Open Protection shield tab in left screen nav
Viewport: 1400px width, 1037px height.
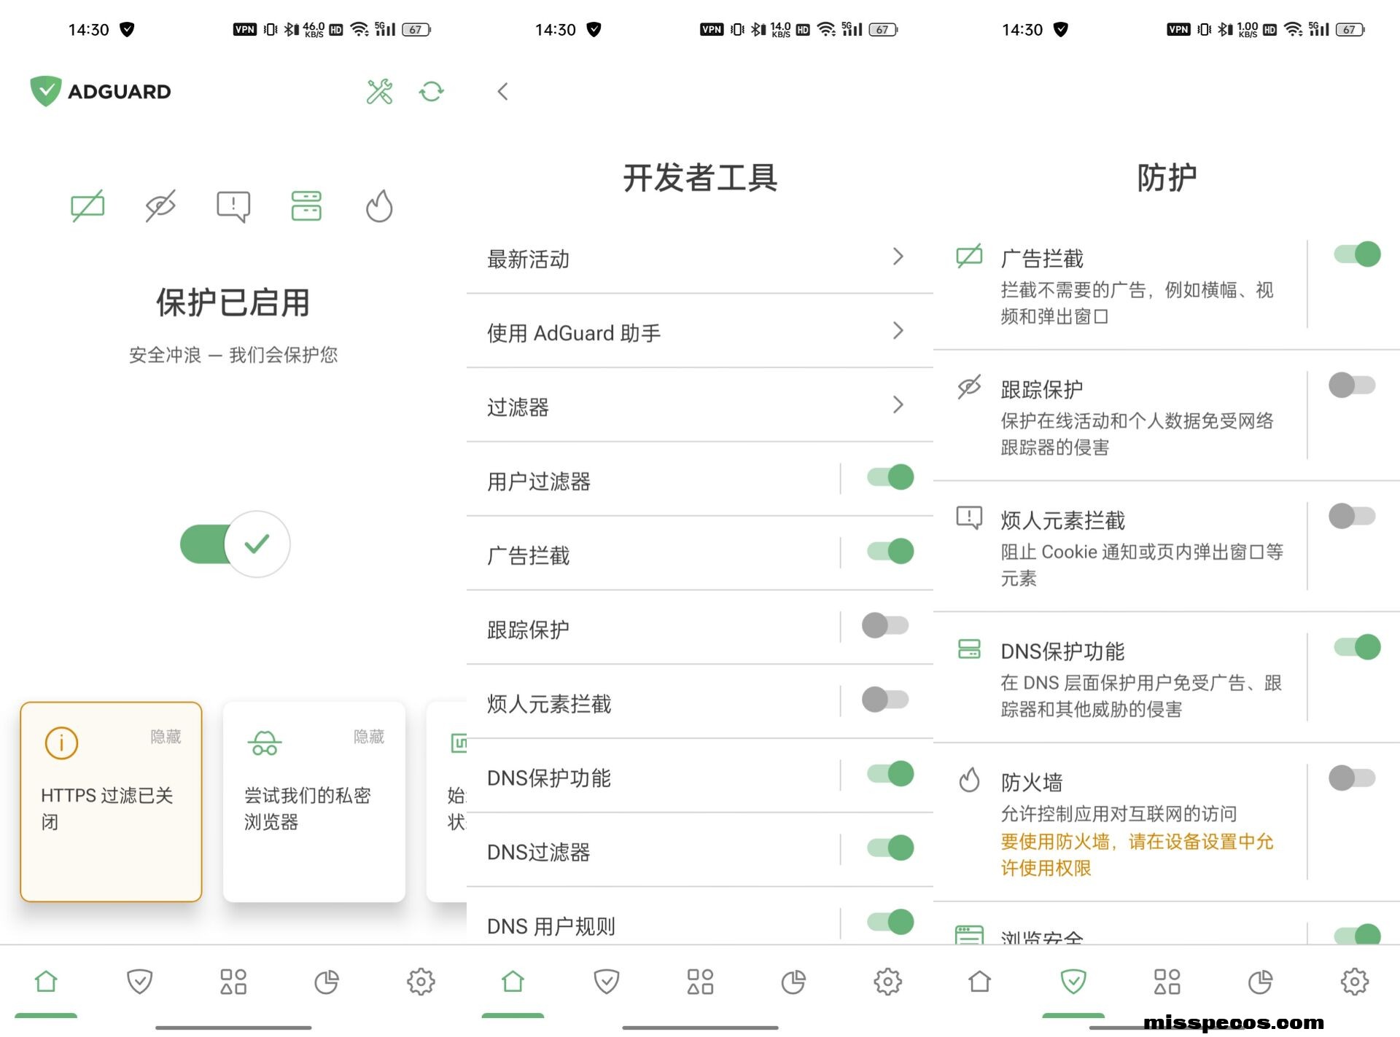pos(139,982)
